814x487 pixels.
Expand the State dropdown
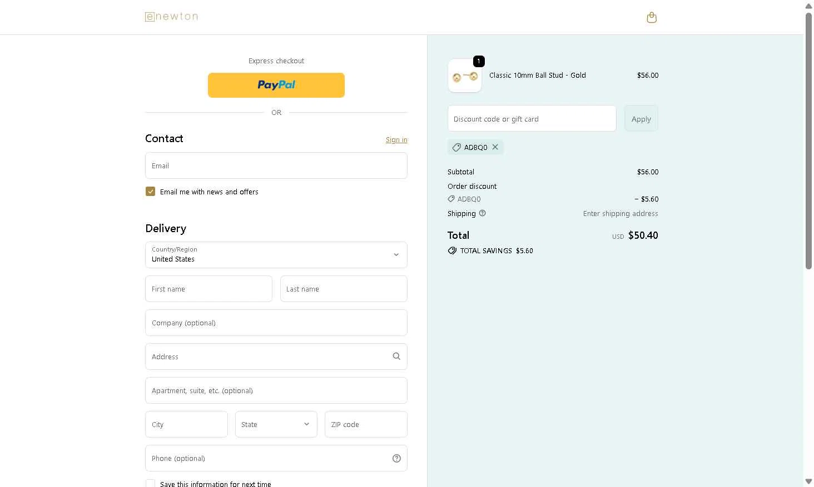tap(276, 424)
